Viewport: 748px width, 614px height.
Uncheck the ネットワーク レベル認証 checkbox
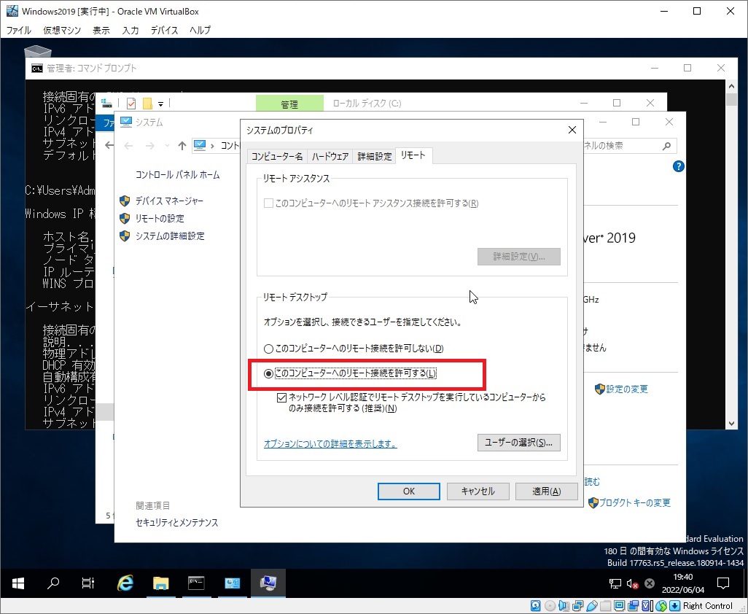pos(281,397)
